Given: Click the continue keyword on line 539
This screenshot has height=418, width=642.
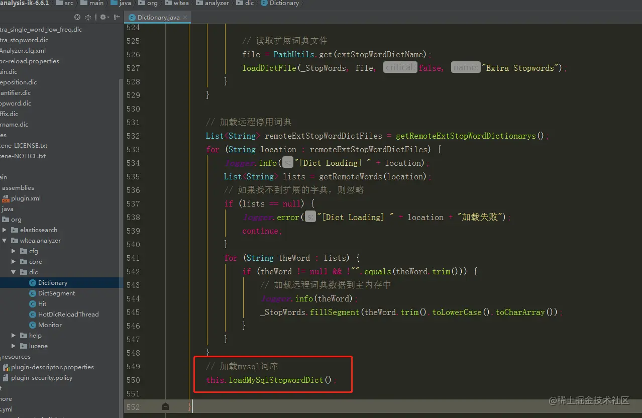Looking at the screenshot, I should 260,231.
